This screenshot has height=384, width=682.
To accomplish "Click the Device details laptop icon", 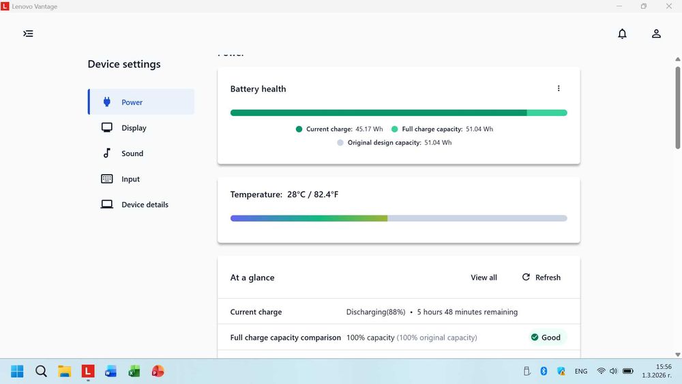I will pyautogui.click(x=106, y=205).
